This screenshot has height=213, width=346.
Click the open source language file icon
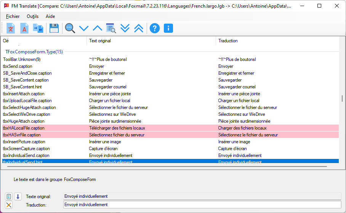[x=11, y=28]
